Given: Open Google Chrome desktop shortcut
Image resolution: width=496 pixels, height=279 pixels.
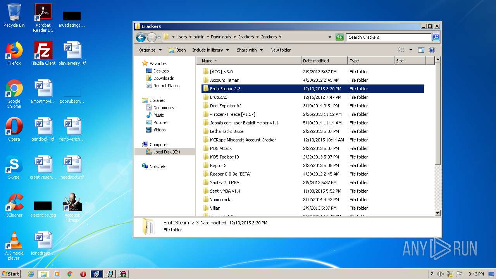Looking at the screenshot, I should pyautogui.click(x=14, y=94).
